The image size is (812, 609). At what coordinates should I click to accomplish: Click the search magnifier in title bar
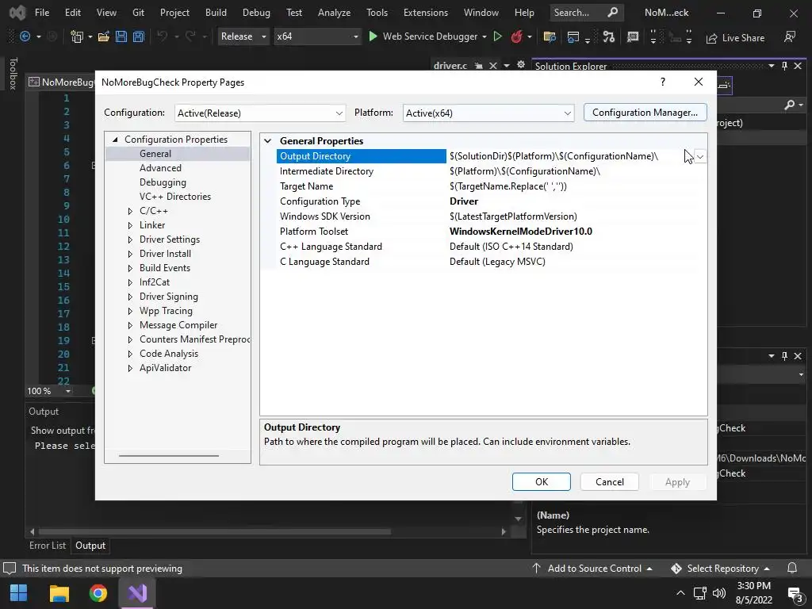click(612, 13)
